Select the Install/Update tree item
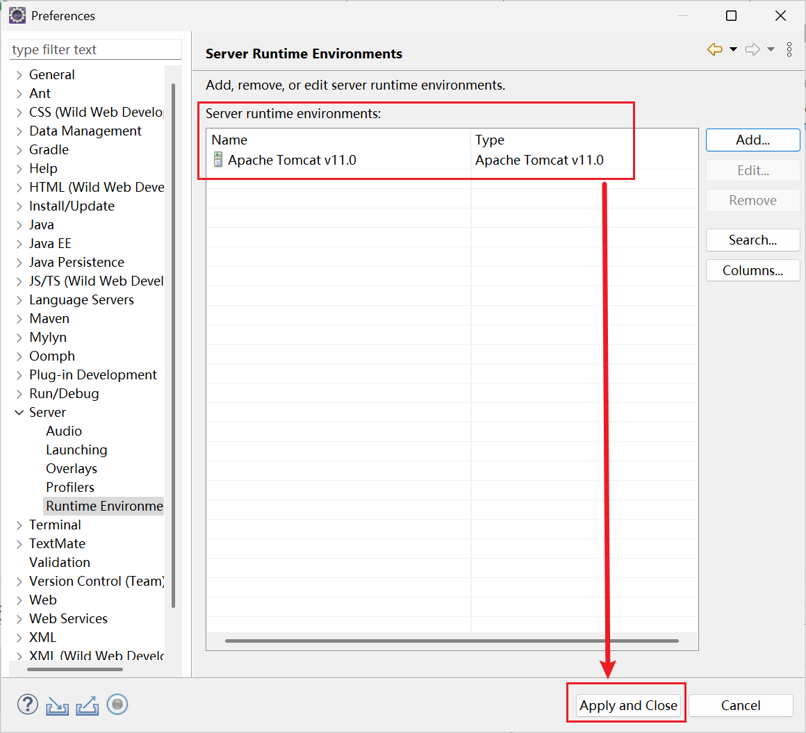The height and width of the screenshot is (733, 806). [x=72, y=206]
